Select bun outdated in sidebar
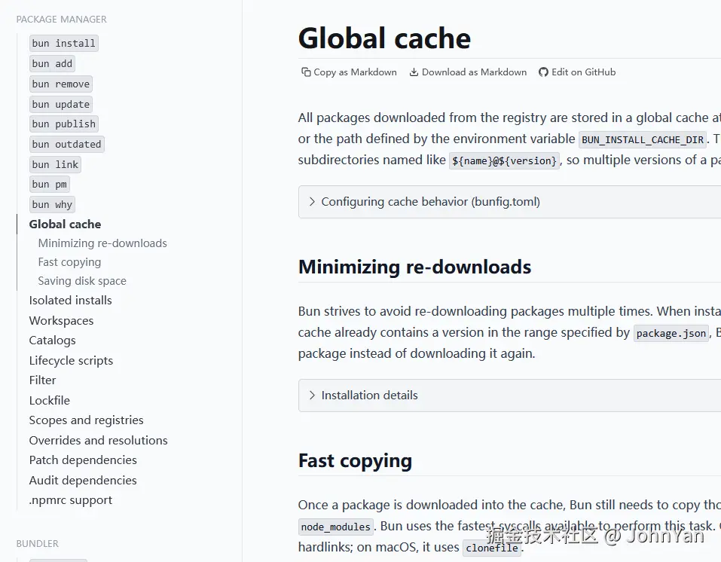 click(66, 145)
